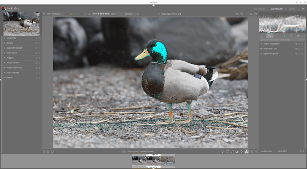
Task: Open the base modules group tab
Action: tap(277, 36)
